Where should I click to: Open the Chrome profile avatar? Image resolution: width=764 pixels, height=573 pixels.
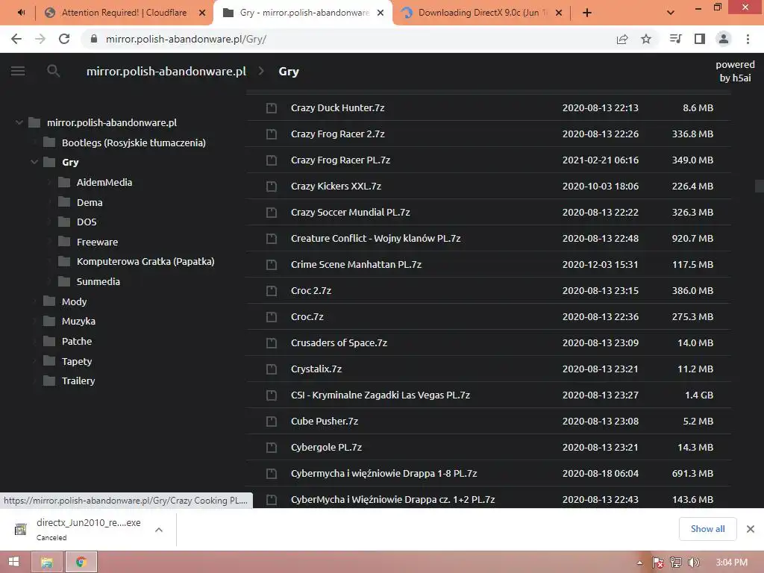tap(724, 39)
